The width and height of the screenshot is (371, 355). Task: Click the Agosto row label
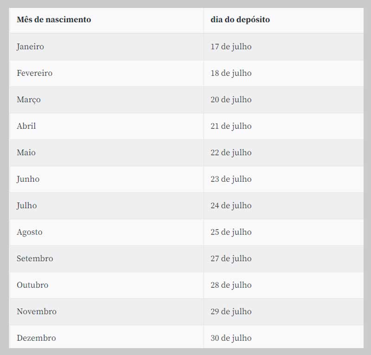30,232
